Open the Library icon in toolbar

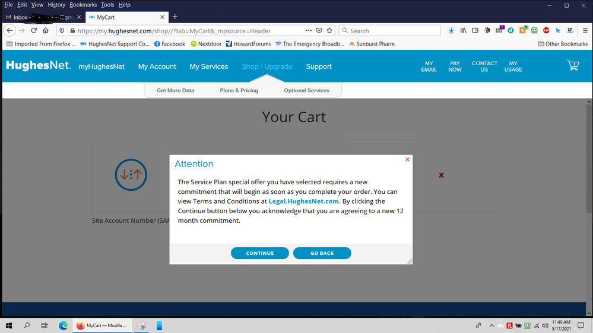click(463, 31)
